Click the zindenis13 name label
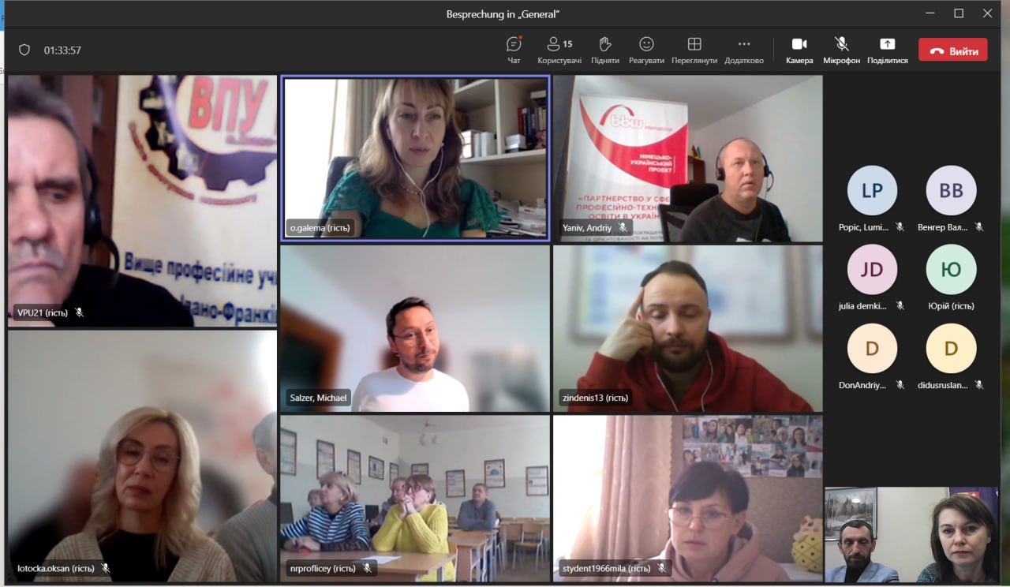 pos(594,398)
